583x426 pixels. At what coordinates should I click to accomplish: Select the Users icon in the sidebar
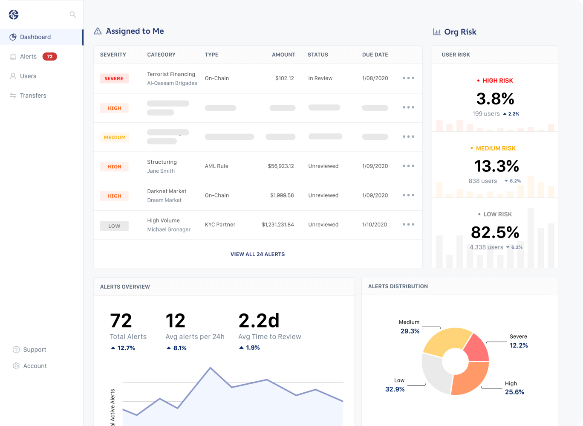point(14,76)
